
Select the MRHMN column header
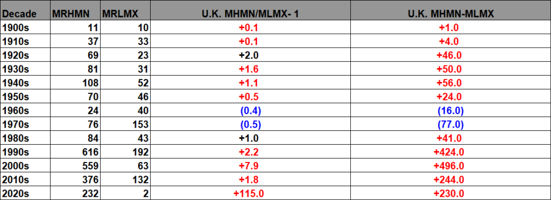(75, 14)
